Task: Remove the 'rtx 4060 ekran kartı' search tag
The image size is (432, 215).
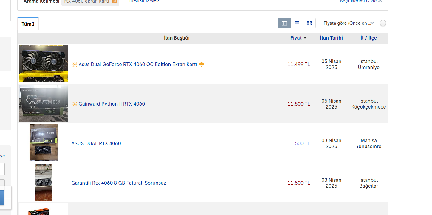Action: tap(114, 1)
